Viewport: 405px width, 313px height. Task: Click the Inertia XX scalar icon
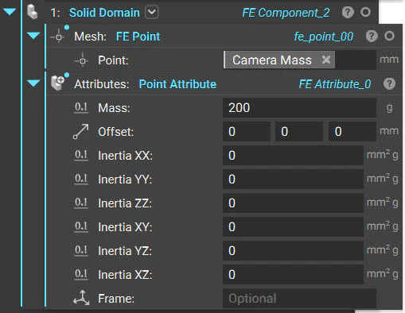point(81,155)
